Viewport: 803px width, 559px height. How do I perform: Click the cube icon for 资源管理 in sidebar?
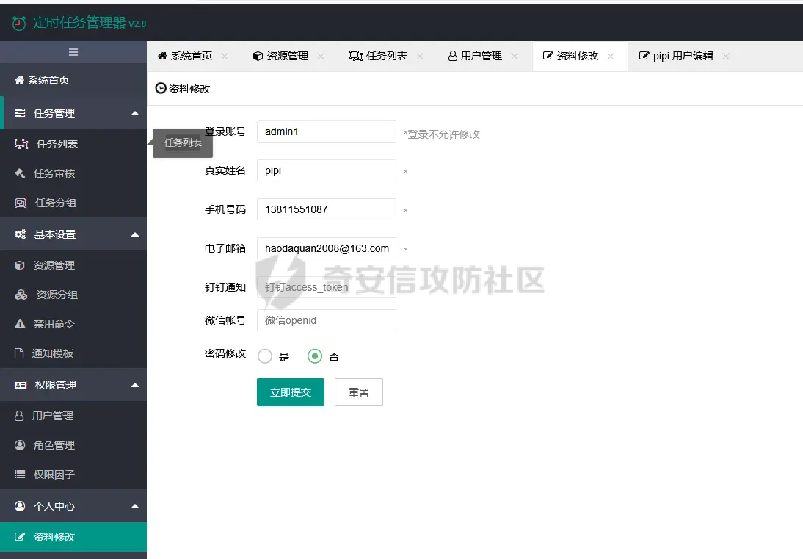coord(20,265)
